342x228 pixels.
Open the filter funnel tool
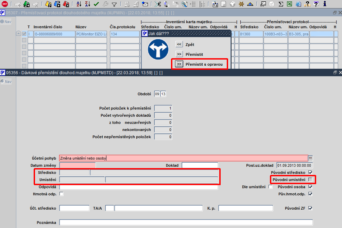point(114,4)
